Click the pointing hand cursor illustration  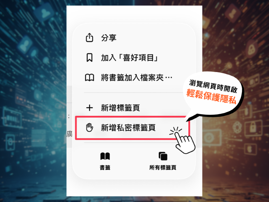tap(183, 140)
